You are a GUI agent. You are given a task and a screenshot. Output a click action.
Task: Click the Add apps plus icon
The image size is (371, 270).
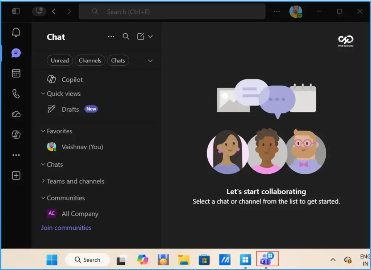16,176
